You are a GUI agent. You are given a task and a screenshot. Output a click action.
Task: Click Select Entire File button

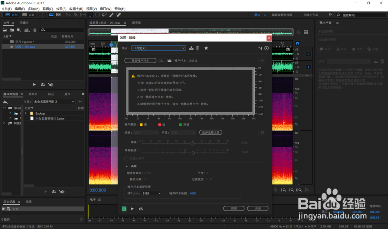click(x=211, y=133)
